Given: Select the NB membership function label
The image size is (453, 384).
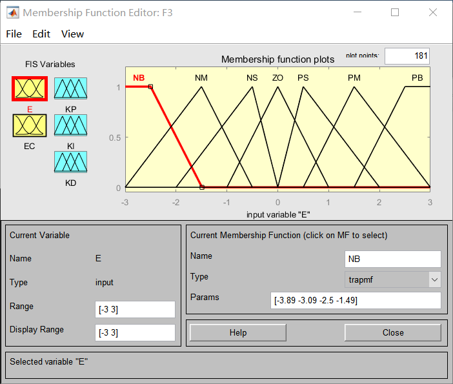Looking at the screenshot, I should (x=139, y=77).
